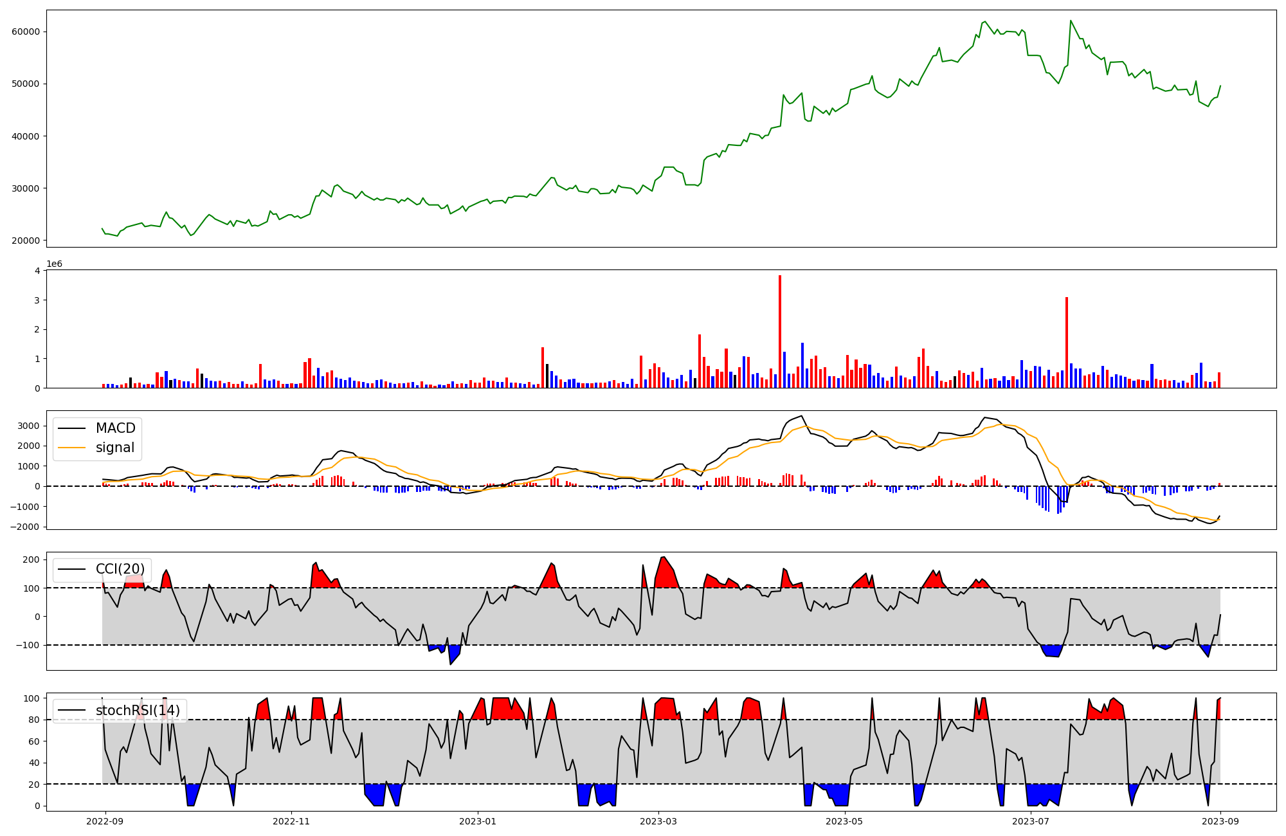Image resolution: width=1286 pixels, height=836 pixels.
Task: Click the 2023-03 date tick label
Action: click(658, 821)
